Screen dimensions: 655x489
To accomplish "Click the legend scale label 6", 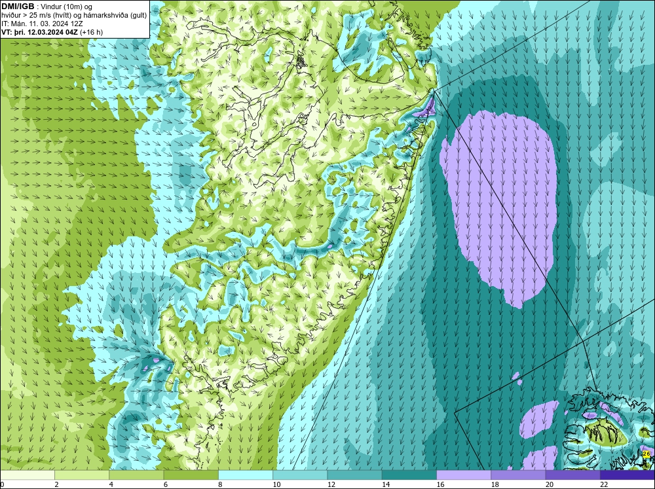I will coord(166,484).
